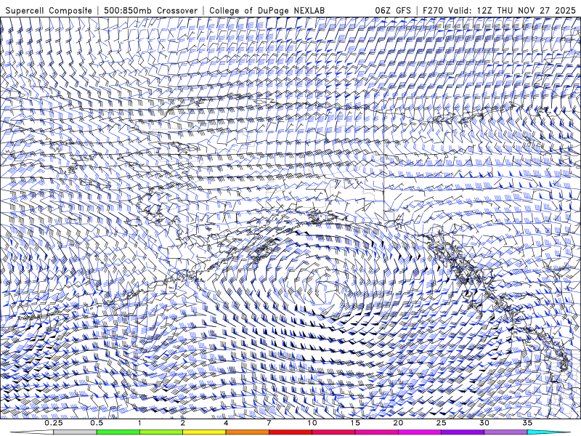
Task: Click the "Supercell Composite" title text
Action: click(x=49, y=10)
